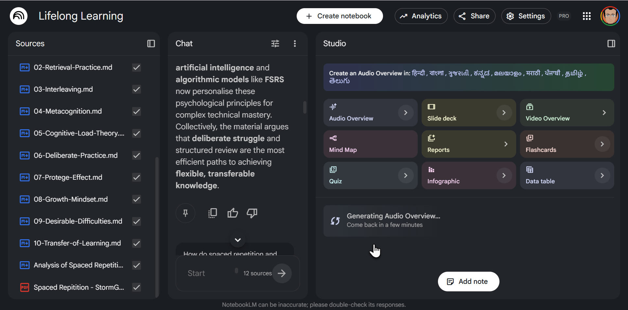This screenshot has height=310, width=628.
Task: Expand Data table options chevron
Action: [x=602, y=175]
